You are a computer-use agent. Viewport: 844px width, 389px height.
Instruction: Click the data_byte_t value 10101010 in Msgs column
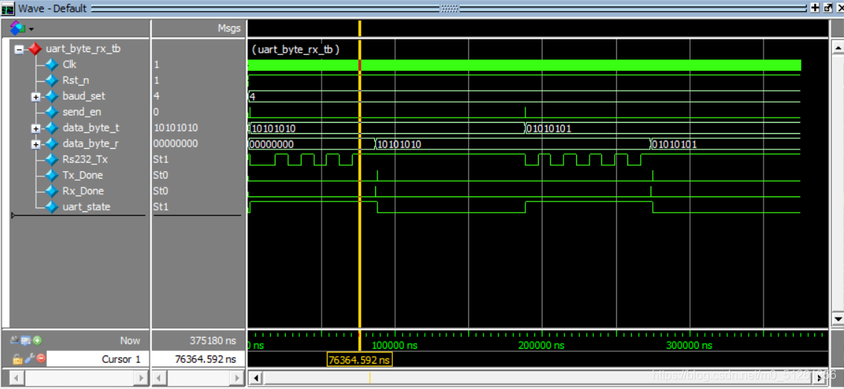176,128
